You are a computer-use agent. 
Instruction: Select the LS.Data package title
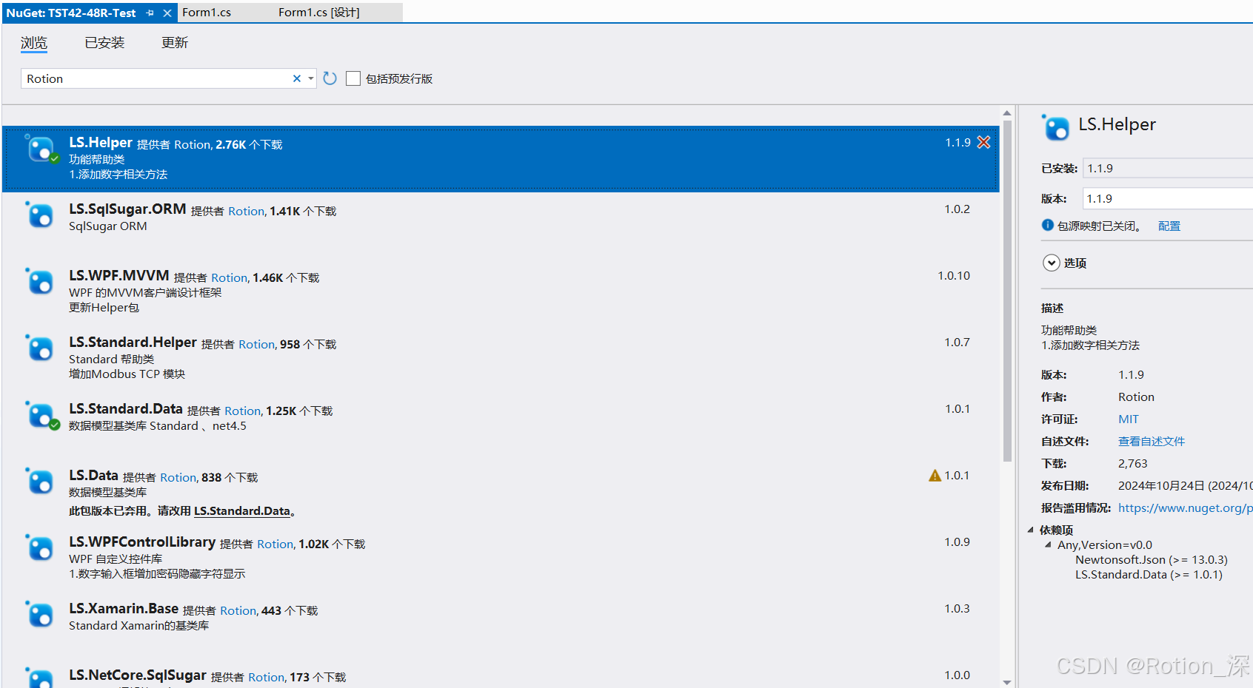point(93,476)
